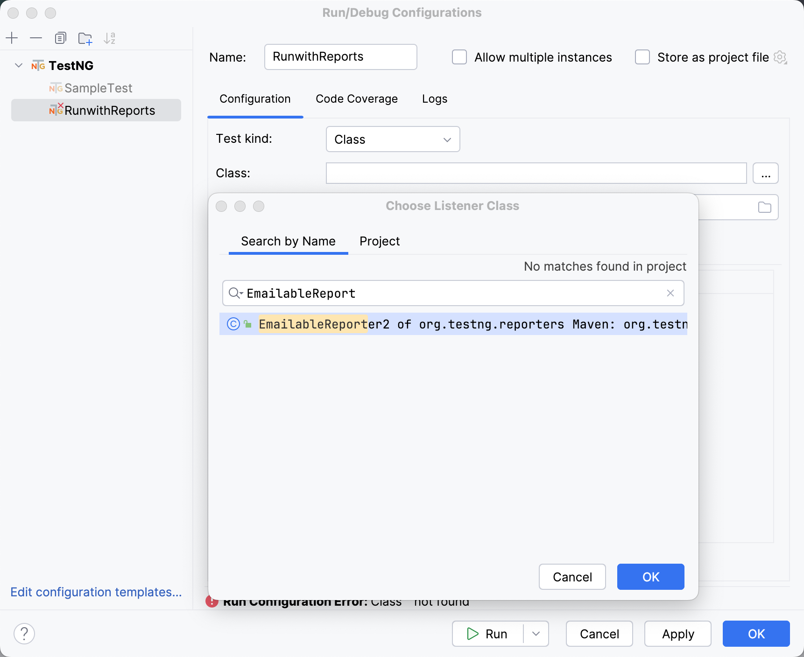Collapse the TestNG tree node
This screenshot has width=804, height=657.
(x=18, y=65)
